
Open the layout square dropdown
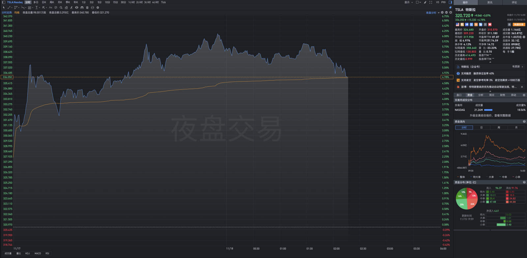(418, 2)
